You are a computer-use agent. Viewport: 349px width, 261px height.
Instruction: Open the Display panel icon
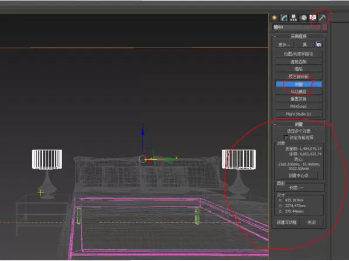[313, 18]
